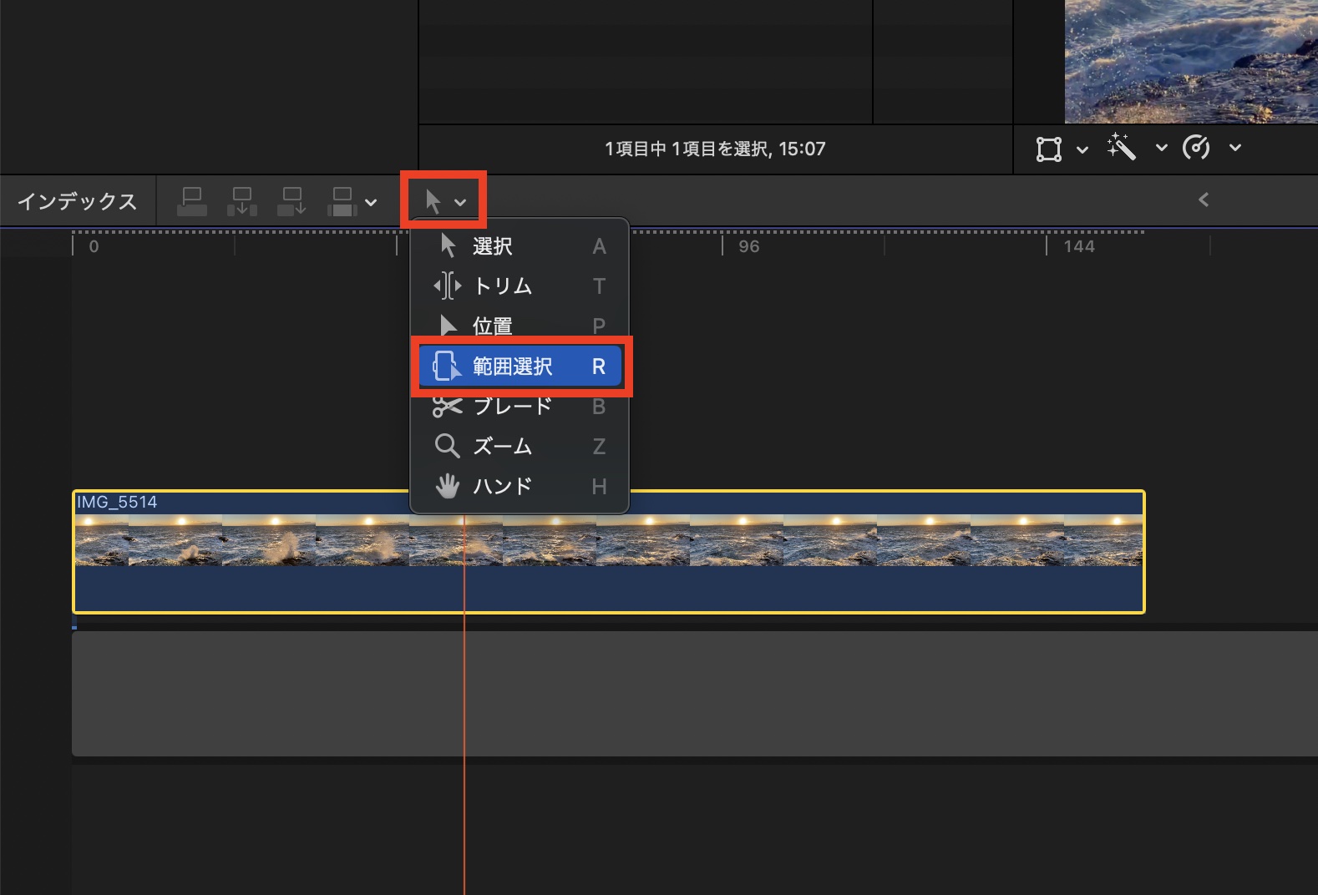Click the magic wand enhancements icon

(x=1122, y=147)
